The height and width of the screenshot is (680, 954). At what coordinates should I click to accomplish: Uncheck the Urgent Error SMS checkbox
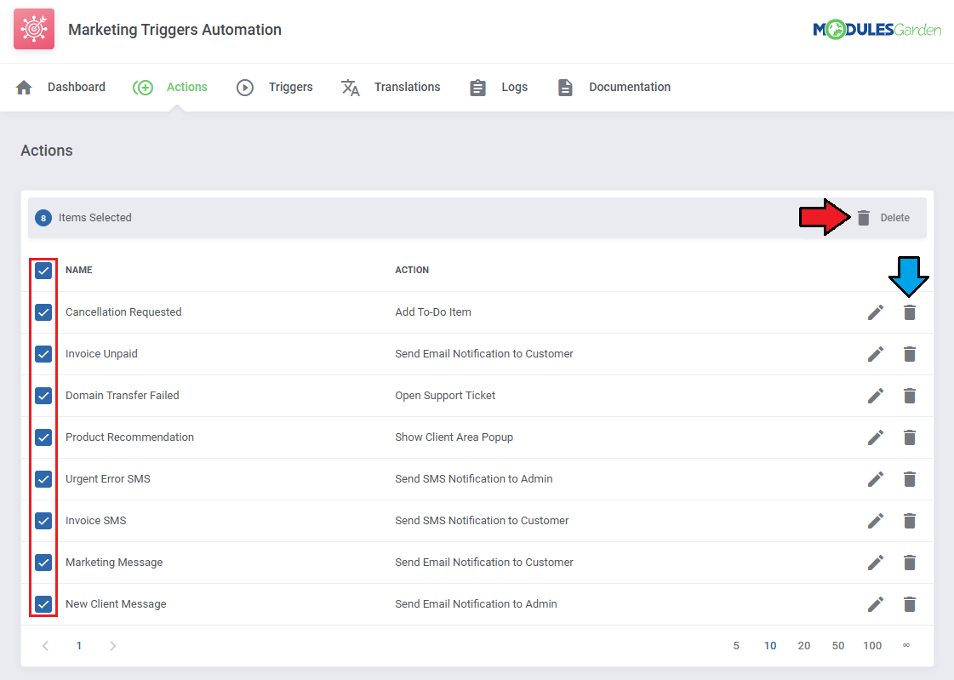43,479
